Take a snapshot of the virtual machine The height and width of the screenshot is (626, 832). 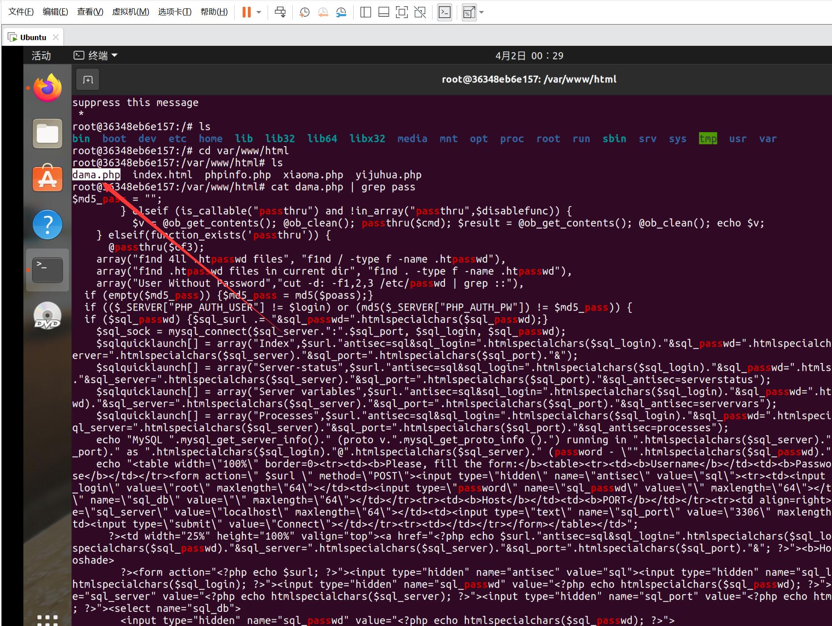point(304,12)
